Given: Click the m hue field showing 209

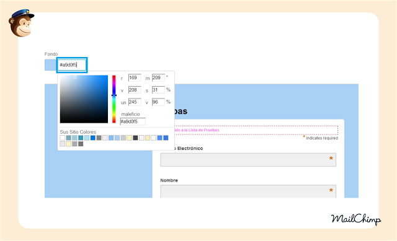Looking at the screenshot, I should click(x=158, y=77).
